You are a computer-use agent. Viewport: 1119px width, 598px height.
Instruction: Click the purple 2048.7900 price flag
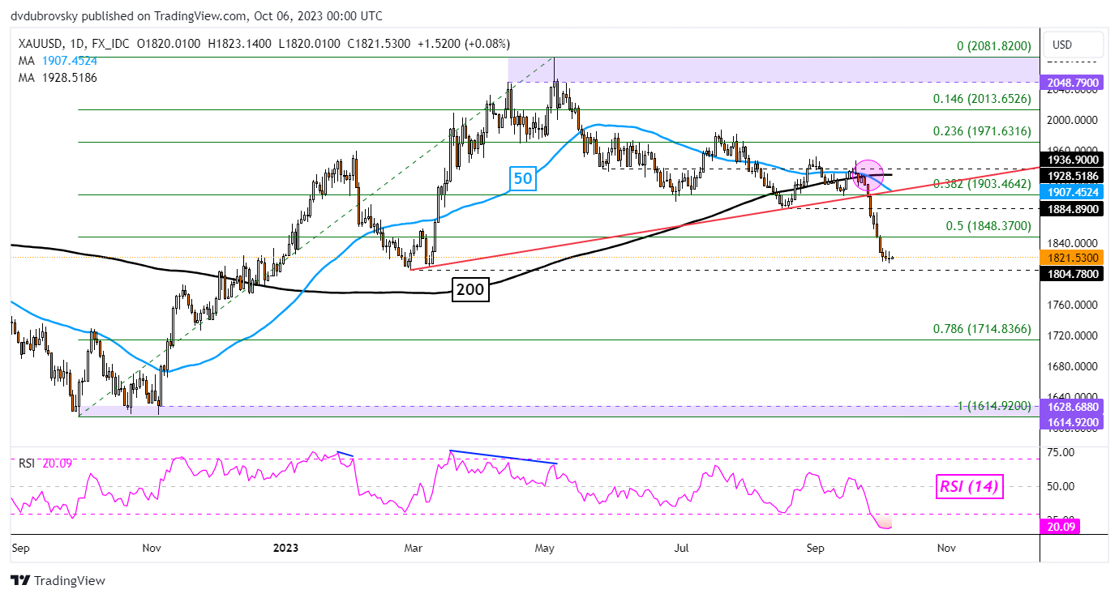tap(1071, 82)
